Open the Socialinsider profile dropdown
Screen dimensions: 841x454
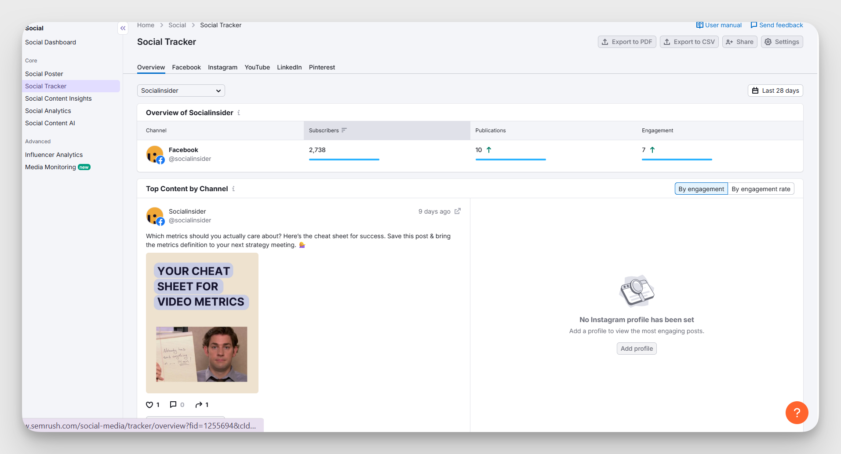click(181, 91)
